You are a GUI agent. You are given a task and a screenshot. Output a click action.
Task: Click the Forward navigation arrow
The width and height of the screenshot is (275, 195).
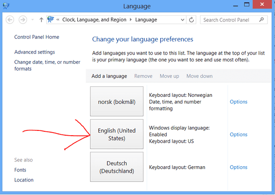click(23, 20)
